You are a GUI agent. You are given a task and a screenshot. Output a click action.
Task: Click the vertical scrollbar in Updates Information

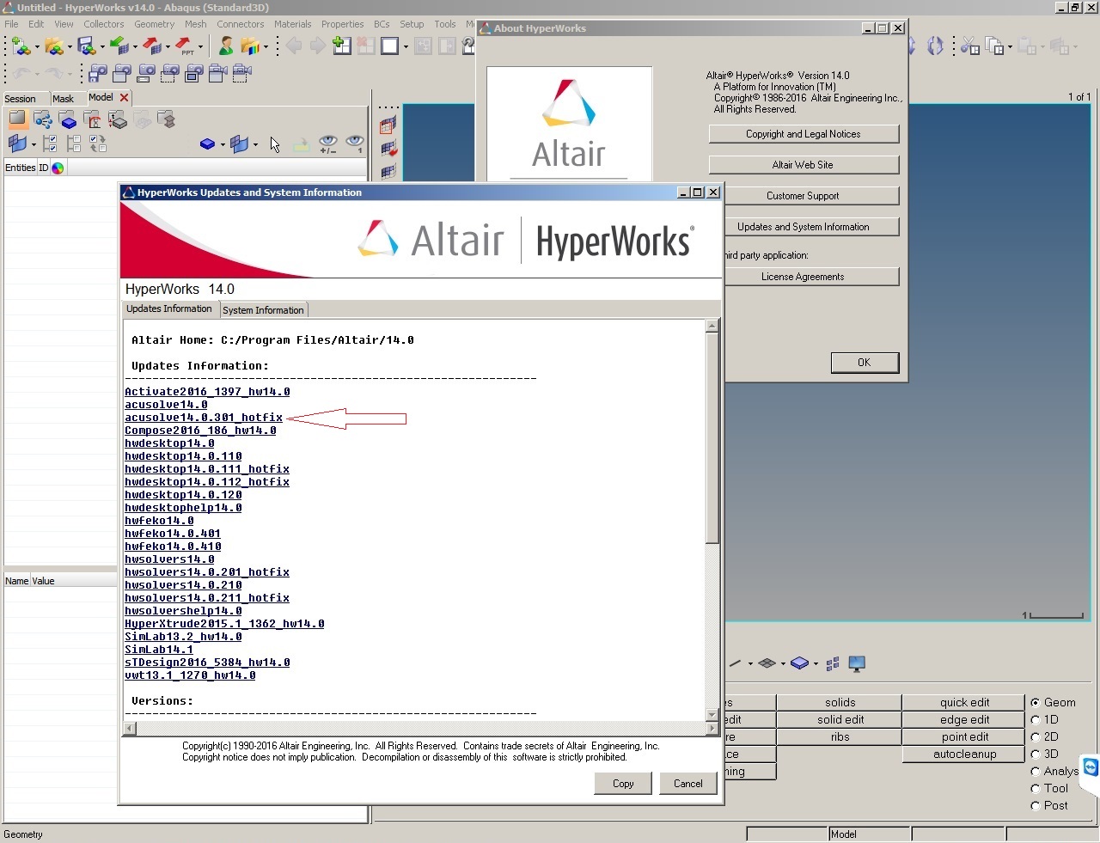712,520
